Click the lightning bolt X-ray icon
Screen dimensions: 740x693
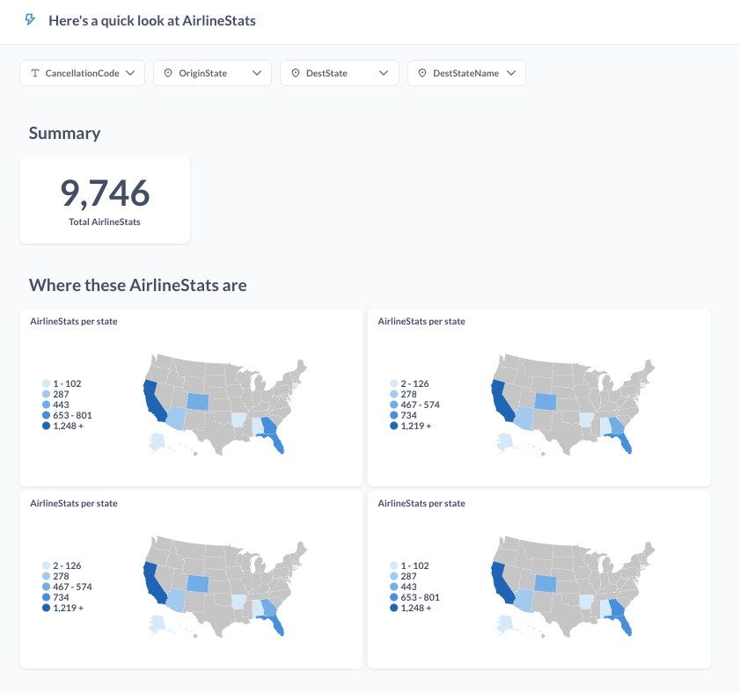tap(31, 20)
